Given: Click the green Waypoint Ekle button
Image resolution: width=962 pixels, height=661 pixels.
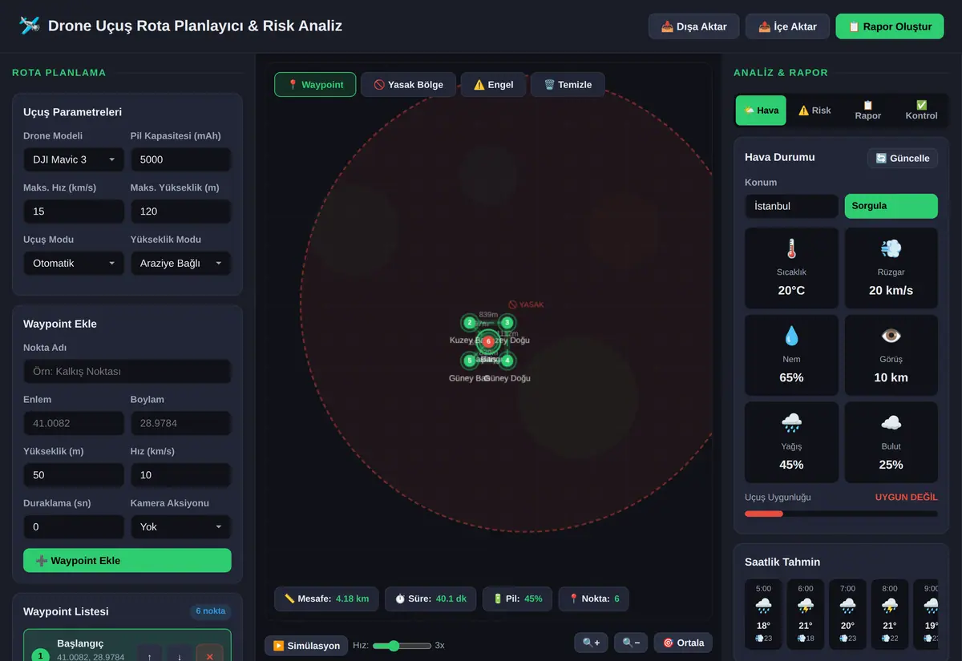Looking at the screenshot, I should click(127, 560).
